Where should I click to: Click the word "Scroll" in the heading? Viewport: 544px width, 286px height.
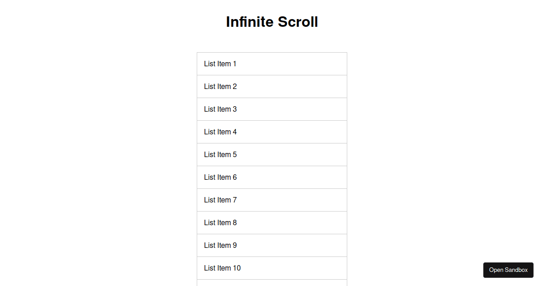click(298, 22)
